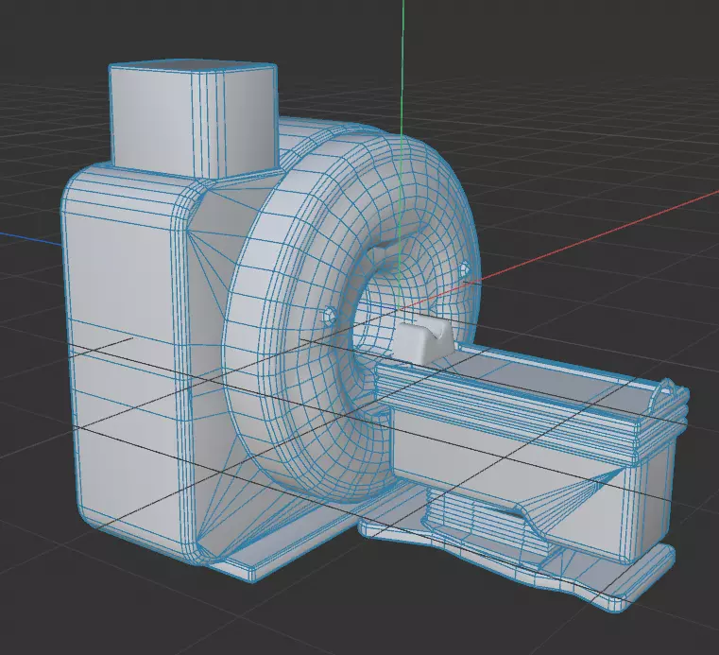The width and height of the screenshot is (719, 655).
Task: Select the white headrest cradle on the table
Action: point(423,341)
